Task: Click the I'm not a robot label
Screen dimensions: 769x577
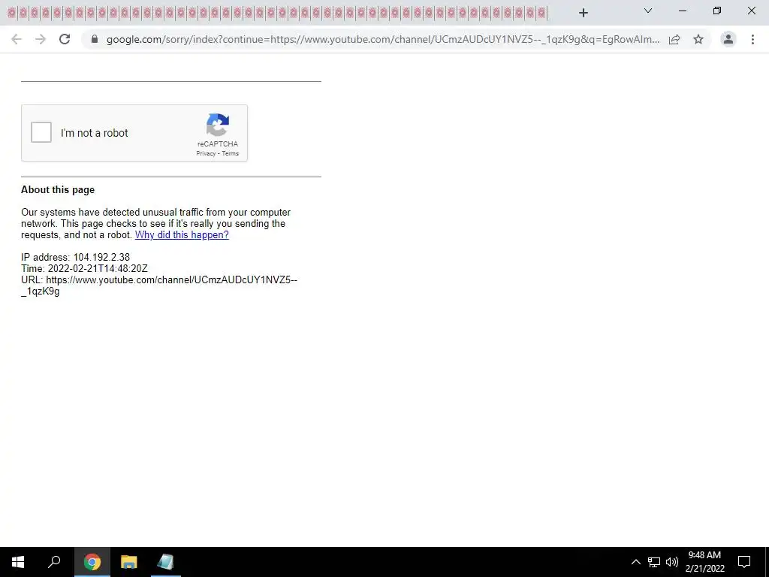Action: tap(94, 133)
